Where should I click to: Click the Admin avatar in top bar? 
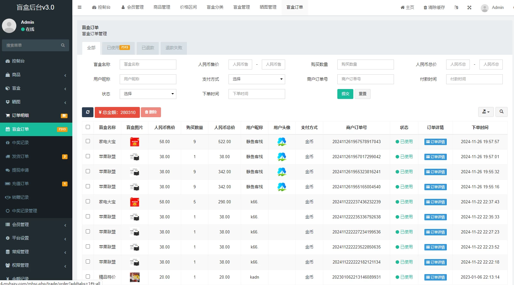(485, 8)
